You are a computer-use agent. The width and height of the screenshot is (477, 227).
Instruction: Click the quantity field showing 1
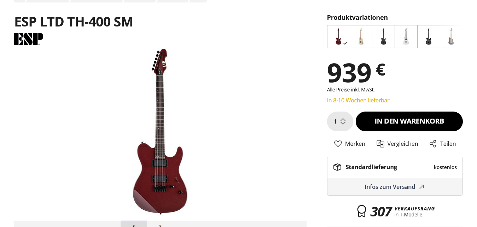click(335, 121)
